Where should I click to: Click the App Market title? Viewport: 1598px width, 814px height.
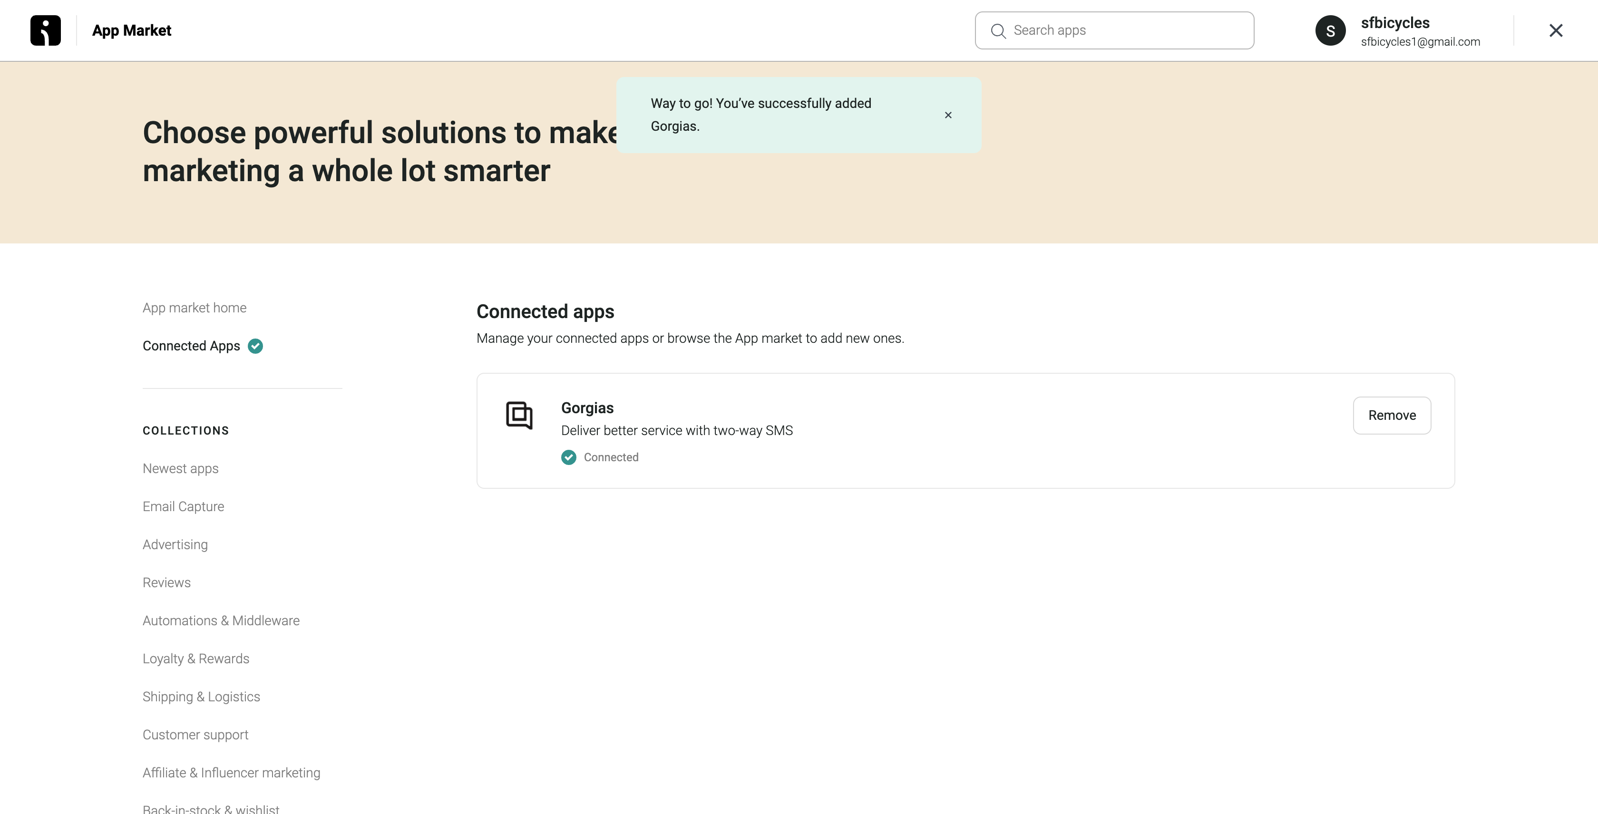point(132,30)
